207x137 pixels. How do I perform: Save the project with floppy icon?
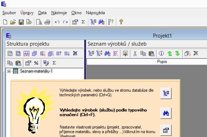coord(21,22)
